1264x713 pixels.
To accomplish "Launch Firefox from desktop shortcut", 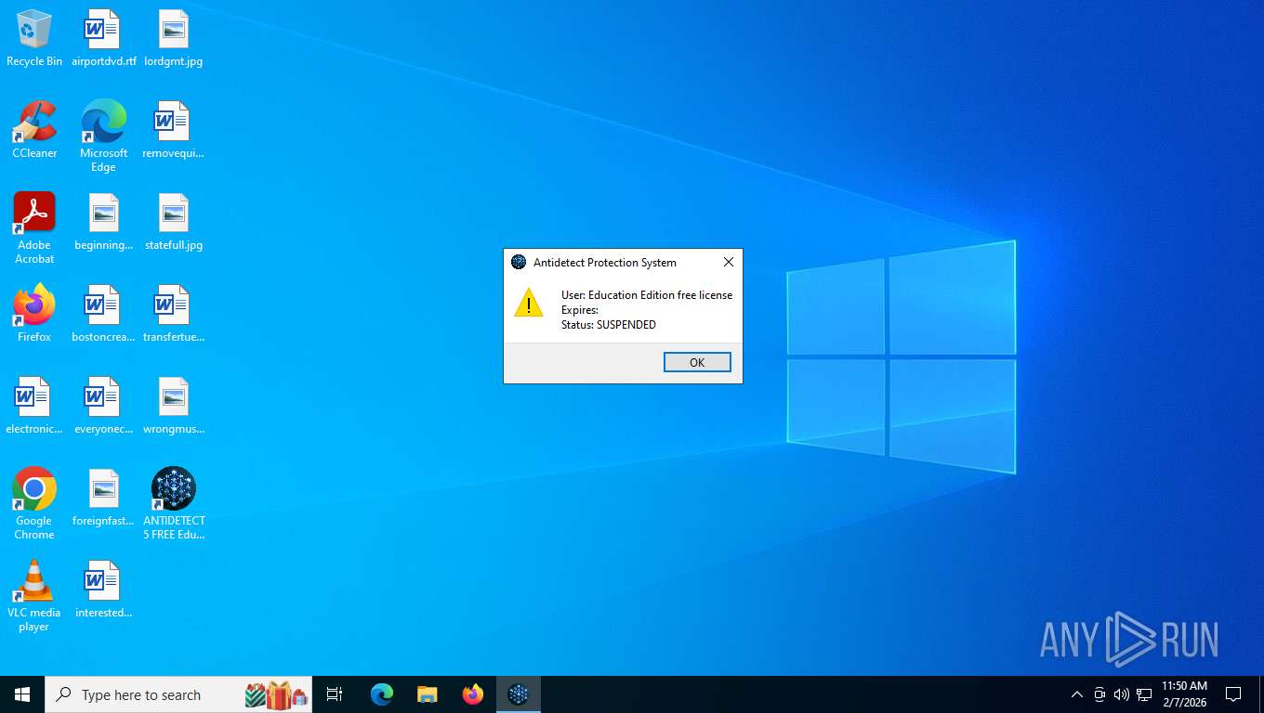I will [34, 314].
